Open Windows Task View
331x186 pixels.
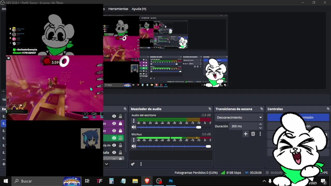tap(87, 181)
